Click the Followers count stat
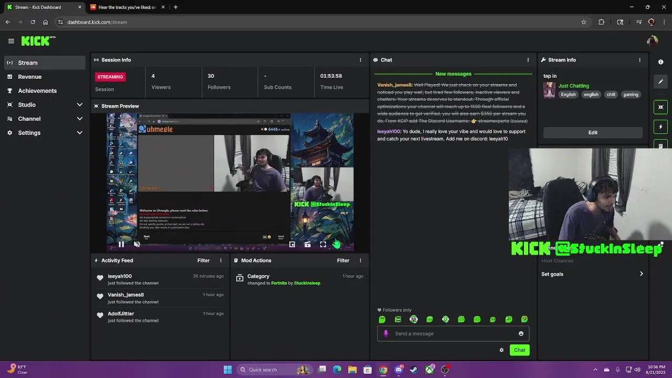 click(219, 81)
